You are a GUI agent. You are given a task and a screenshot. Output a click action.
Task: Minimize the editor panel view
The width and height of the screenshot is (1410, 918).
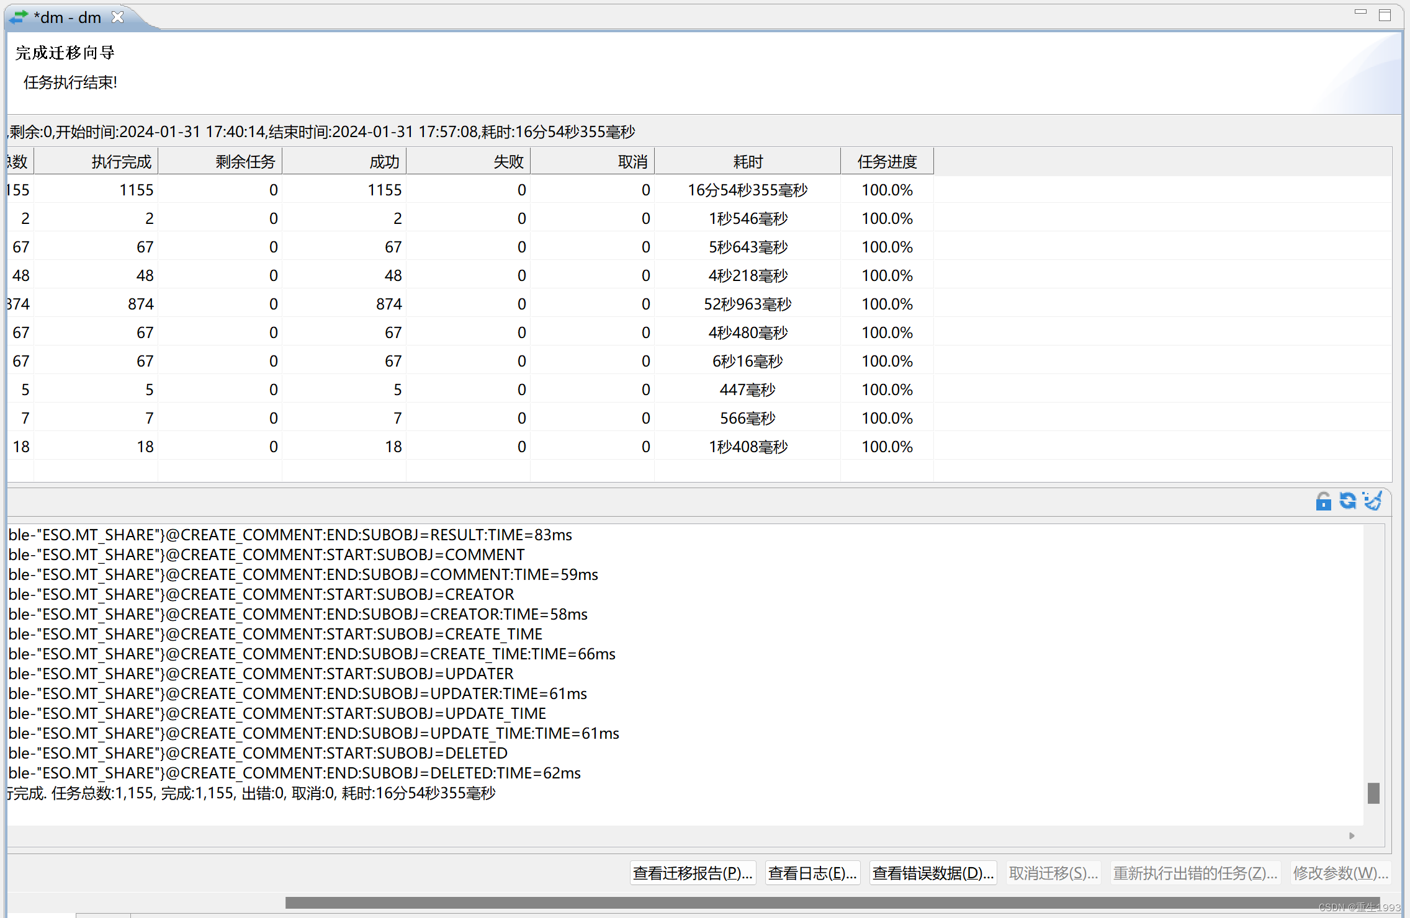tap(1360, 12)
